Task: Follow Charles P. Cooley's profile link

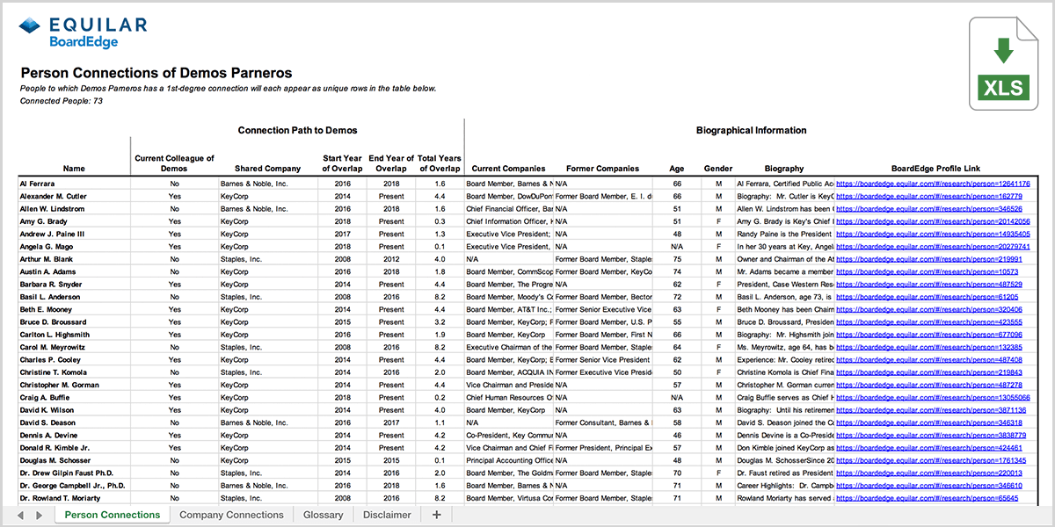Action: click(929, 360)
